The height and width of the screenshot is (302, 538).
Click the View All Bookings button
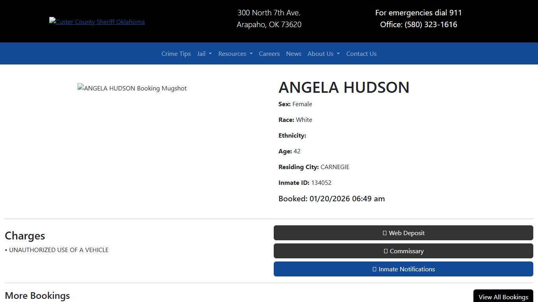point(503,297)
